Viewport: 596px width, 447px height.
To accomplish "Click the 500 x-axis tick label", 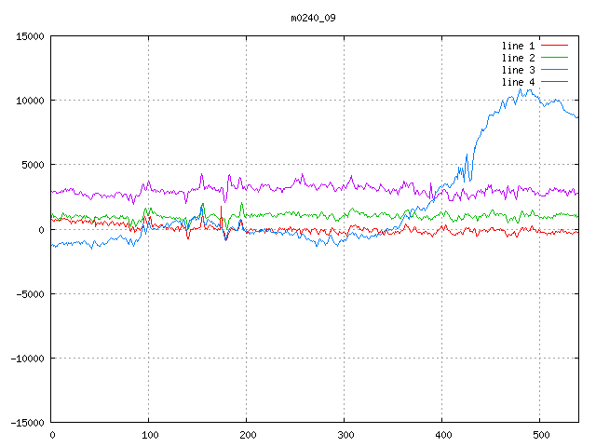I will [540, 435].
